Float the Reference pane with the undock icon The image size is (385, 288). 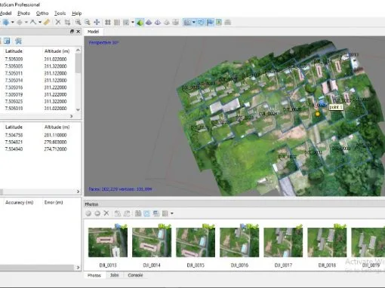pos(72,32)
